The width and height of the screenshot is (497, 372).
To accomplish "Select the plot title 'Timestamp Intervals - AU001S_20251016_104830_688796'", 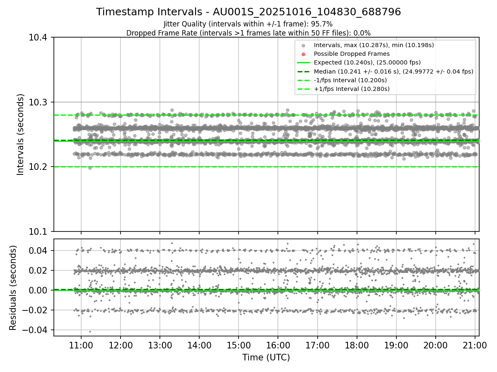I will pyautogui.click(x=248, y=12).
